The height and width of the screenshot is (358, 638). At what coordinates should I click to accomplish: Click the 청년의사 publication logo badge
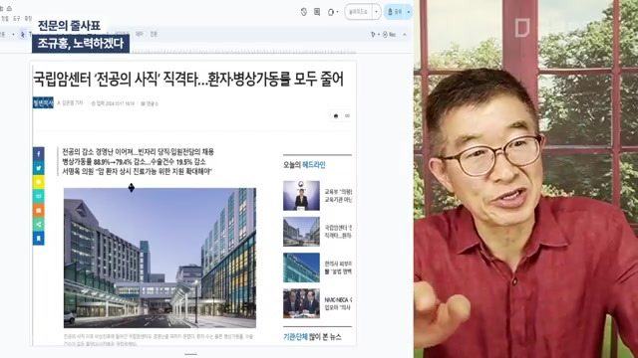click(43, 103)
